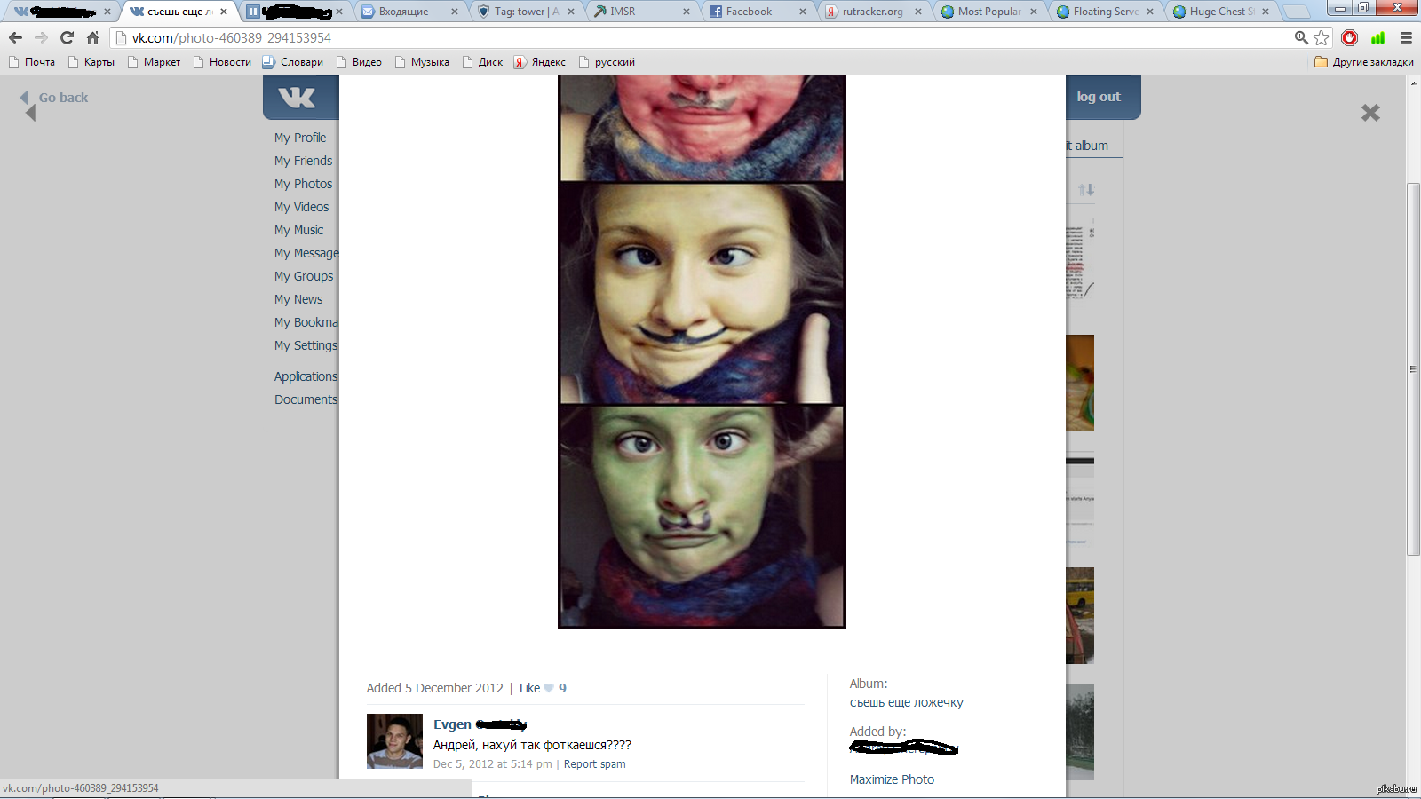
Task: Click the zoom magnifier icon in address bar
Action: tap(1301, 37)
